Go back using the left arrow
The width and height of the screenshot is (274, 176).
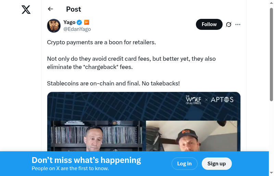51,9
